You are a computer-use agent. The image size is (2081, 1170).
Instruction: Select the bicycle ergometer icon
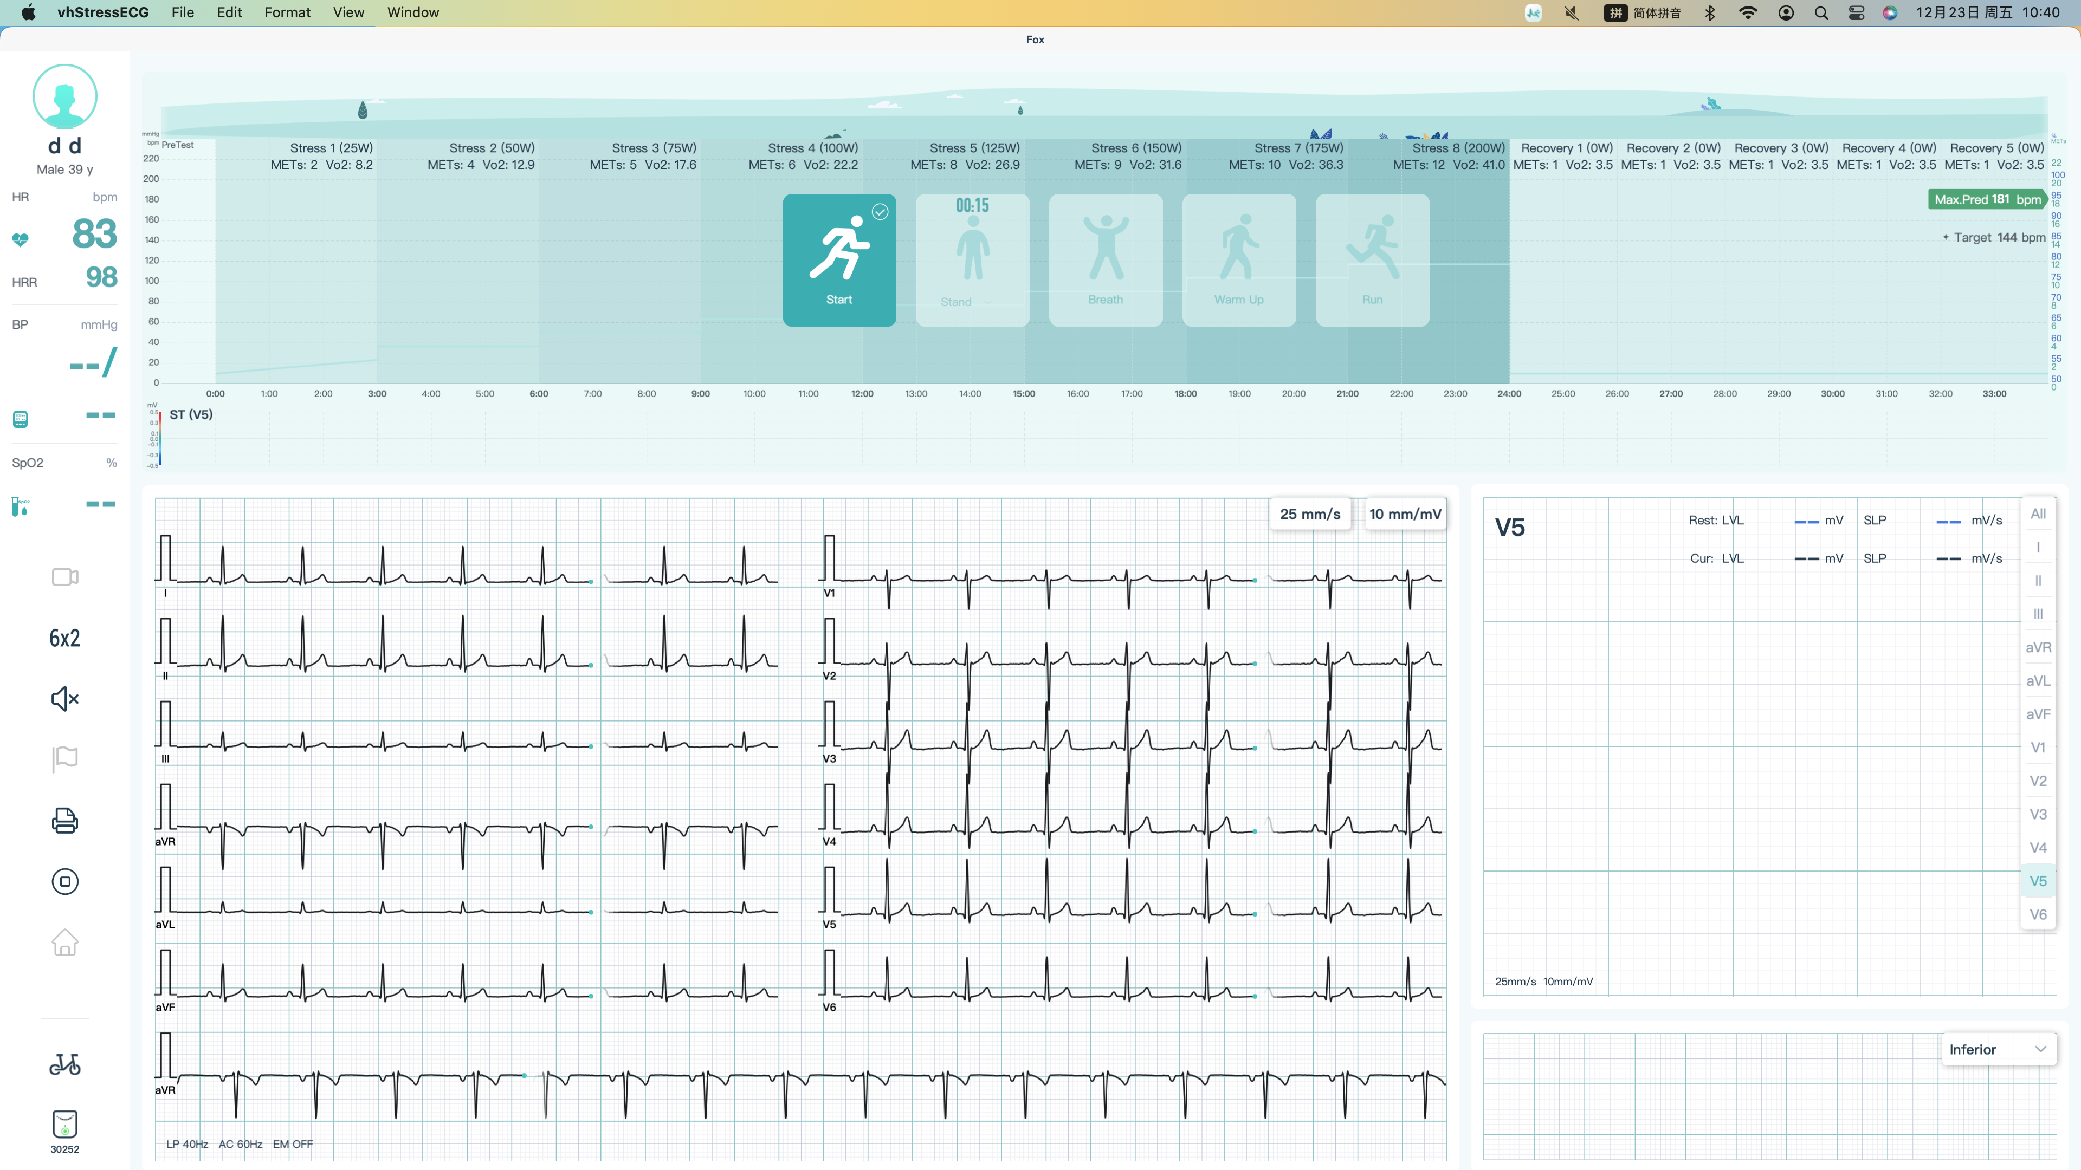[x=64, y=1064]
